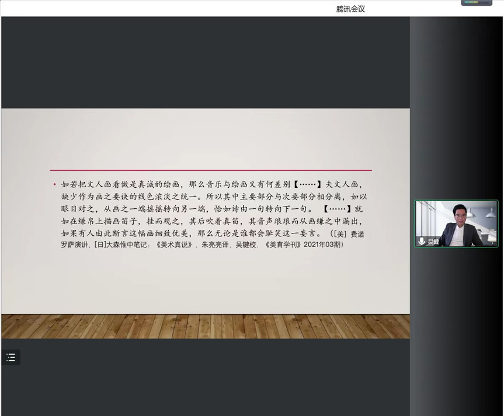Click the 腾讯会议 title bar label

[350, 8]
